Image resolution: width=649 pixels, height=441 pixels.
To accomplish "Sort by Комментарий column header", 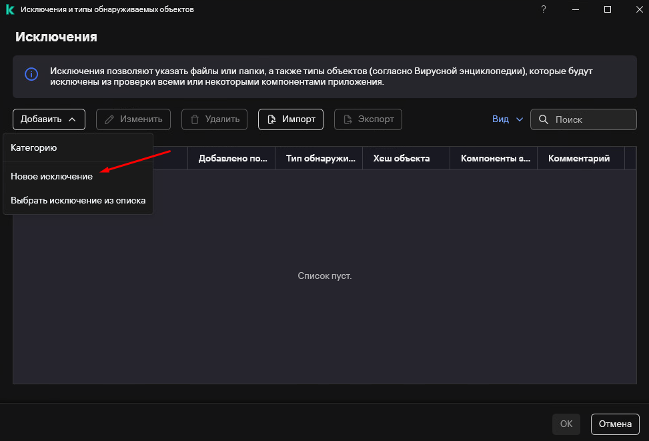I will tap(579, 158).
